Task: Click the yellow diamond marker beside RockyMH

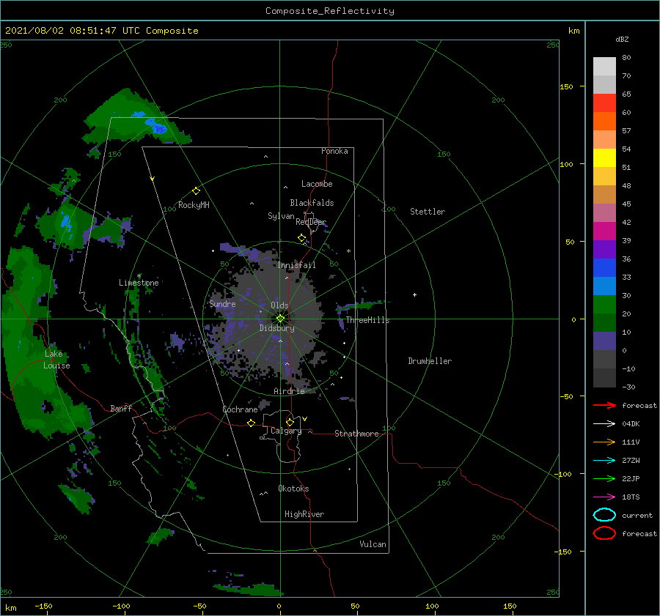Action: [x=196, y=191]
